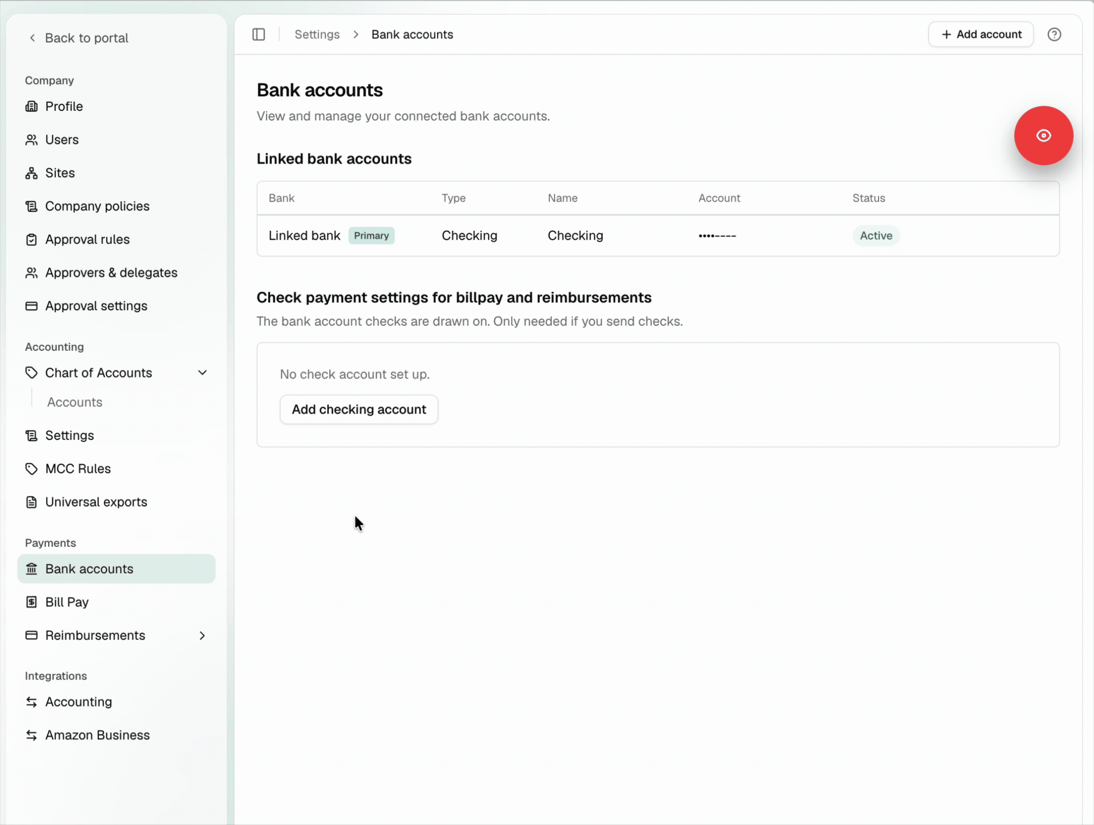Open Users in sidebar
The image size is (1094, 825).
coord(116,140)
